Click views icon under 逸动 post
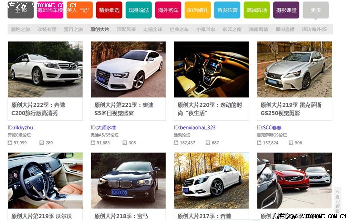 pyautogui.click(x=176, y=143)
